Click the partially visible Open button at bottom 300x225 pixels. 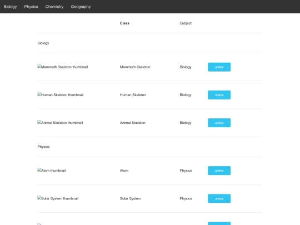(219, 223)
